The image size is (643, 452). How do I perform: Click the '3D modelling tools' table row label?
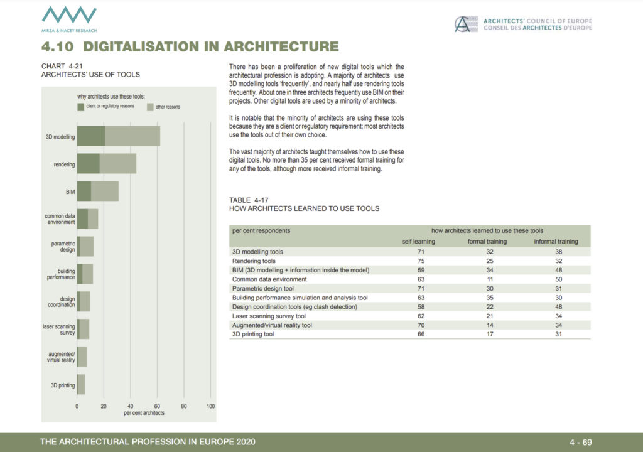coord(257,252)
